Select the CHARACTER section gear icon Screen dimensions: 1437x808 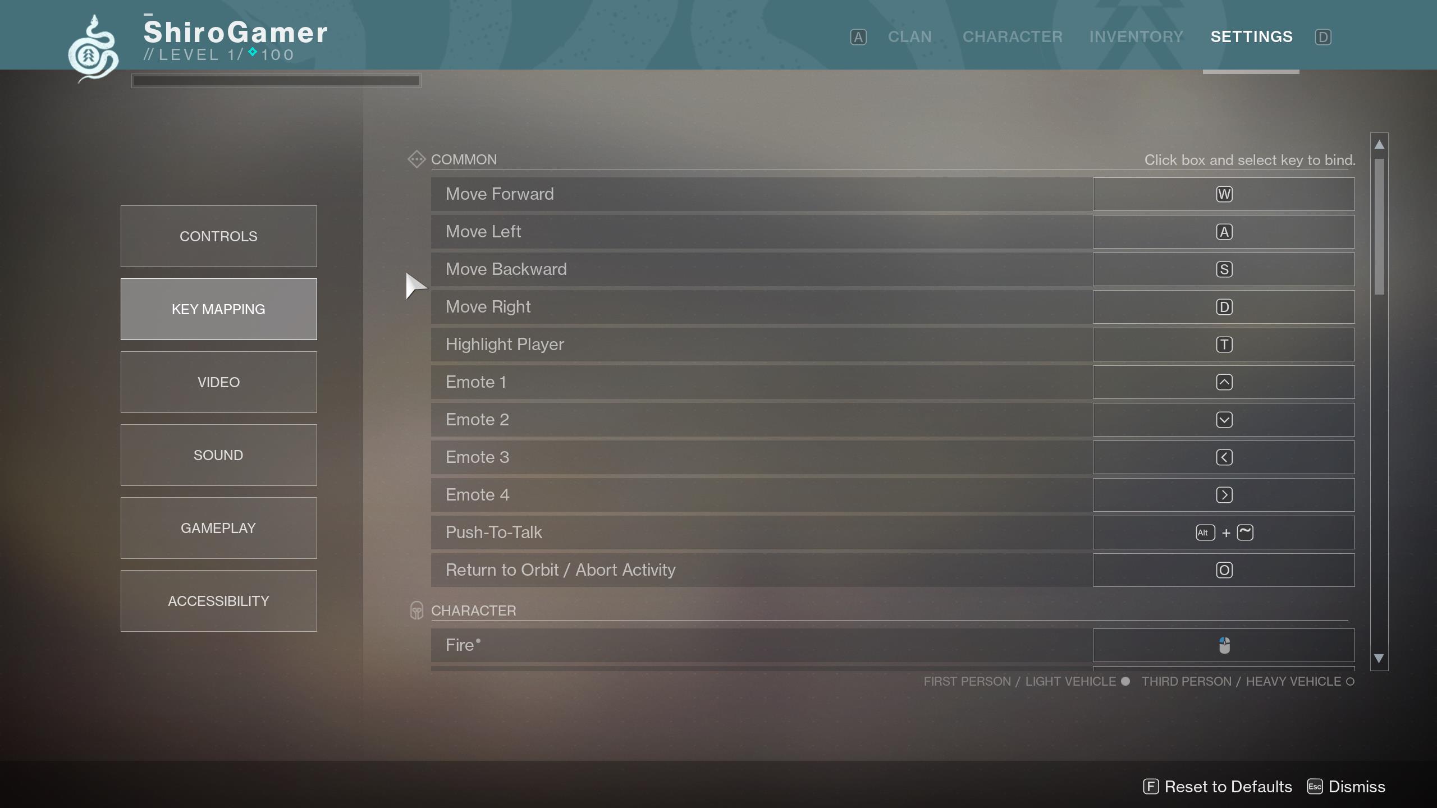[x=415, y=610]
